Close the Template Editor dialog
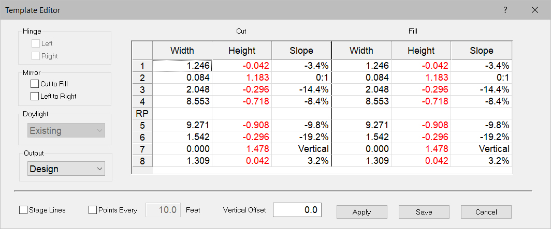This screenshot has width=551, height=229. (x=535, y=10)
